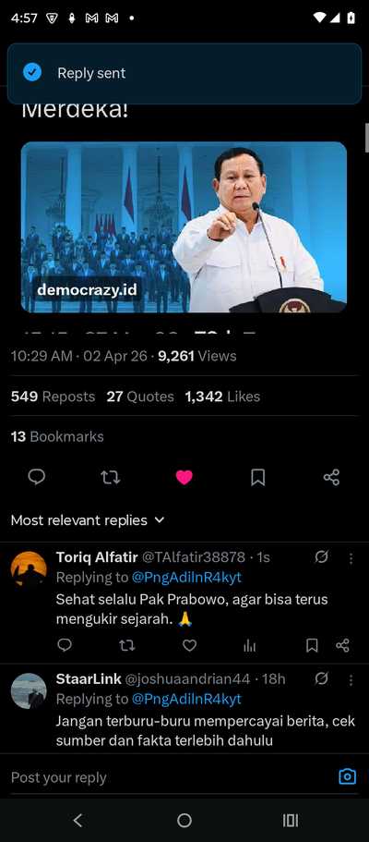This screenshot has width=369, height=842.
Task: Open the democrazy.id link card image
Action: (184, 226)
